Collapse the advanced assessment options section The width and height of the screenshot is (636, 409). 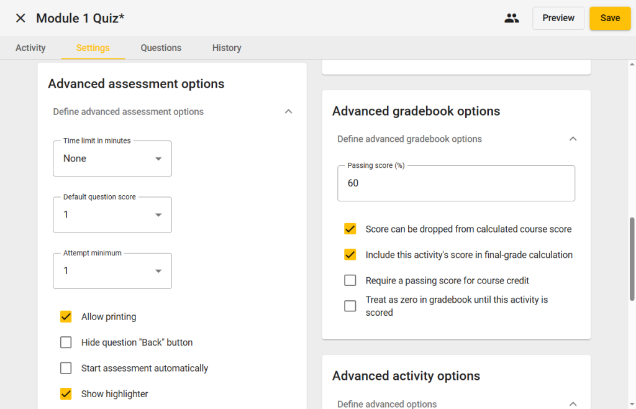click(288, 112)
